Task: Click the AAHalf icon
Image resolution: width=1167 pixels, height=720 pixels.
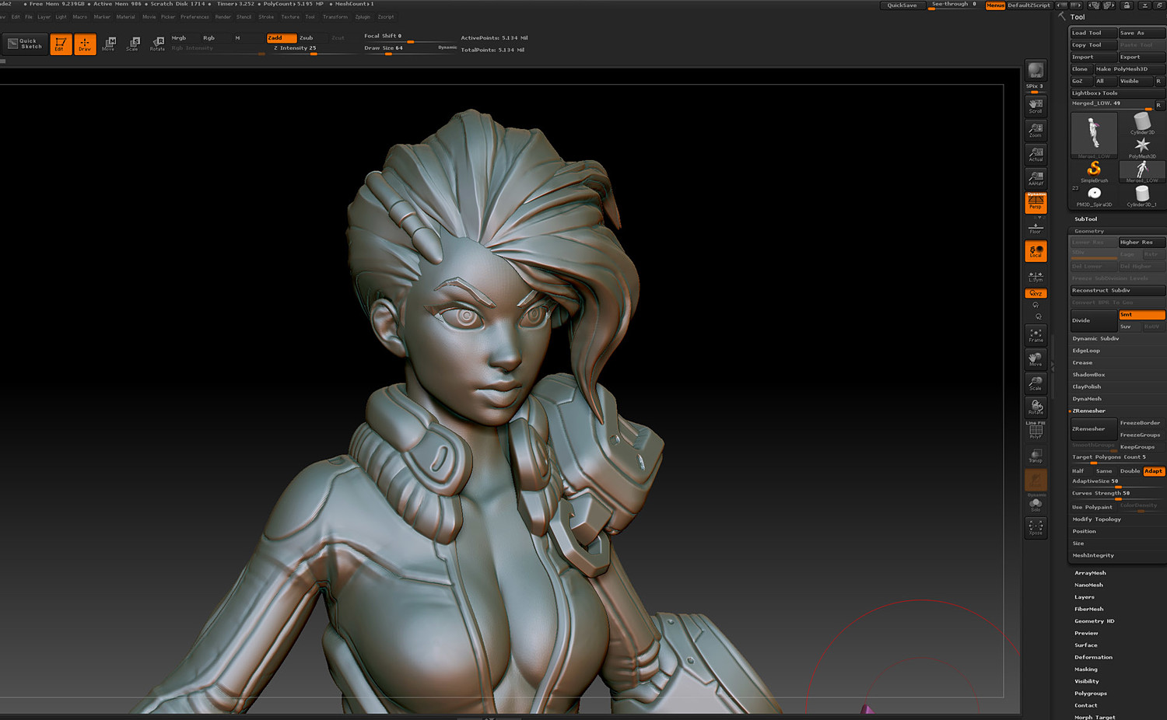Action: [1036, 179]
